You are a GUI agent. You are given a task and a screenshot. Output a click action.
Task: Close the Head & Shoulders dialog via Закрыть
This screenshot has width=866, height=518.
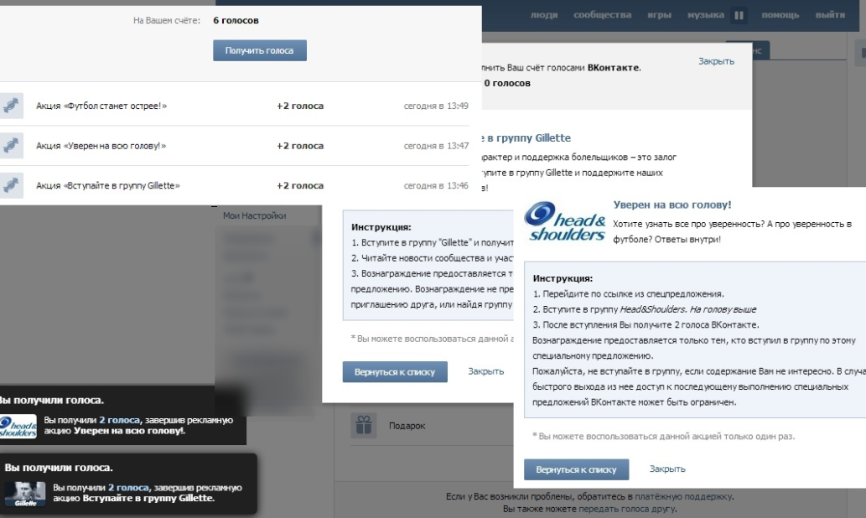[x=667, y=469]
